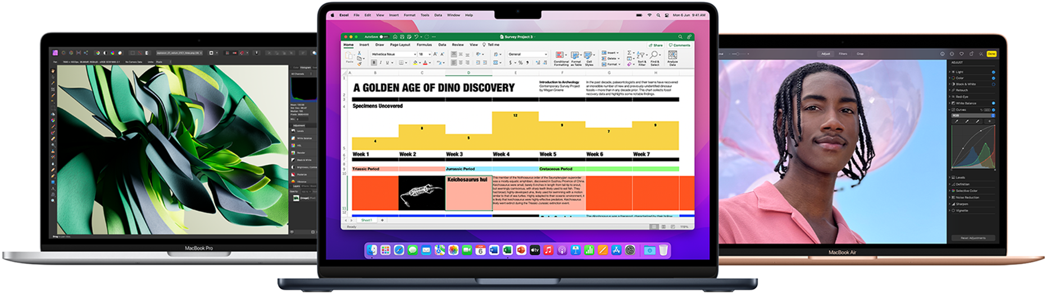Open the Formulas ribbon tab
Viewport: 1046px width, 294px height.
tap(424, 45)
